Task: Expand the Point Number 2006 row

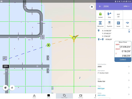Action: [114, 65]
